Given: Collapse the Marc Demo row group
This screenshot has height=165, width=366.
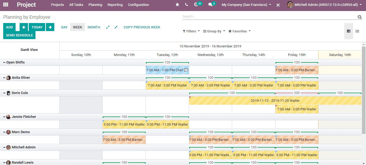Looking at the screenshot, I should [4, 132].
